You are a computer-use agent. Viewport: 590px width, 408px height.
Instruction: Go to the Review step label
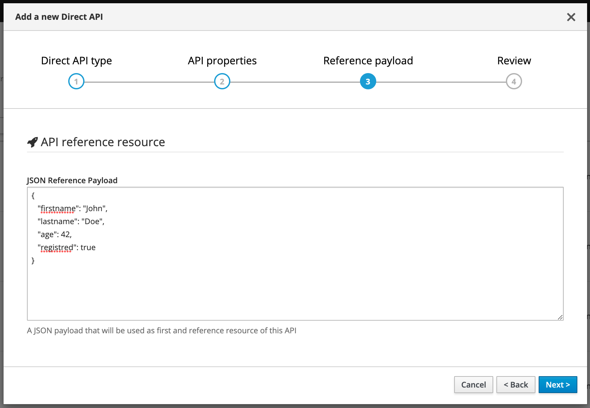pyautogui.click(x=514, y=61)
